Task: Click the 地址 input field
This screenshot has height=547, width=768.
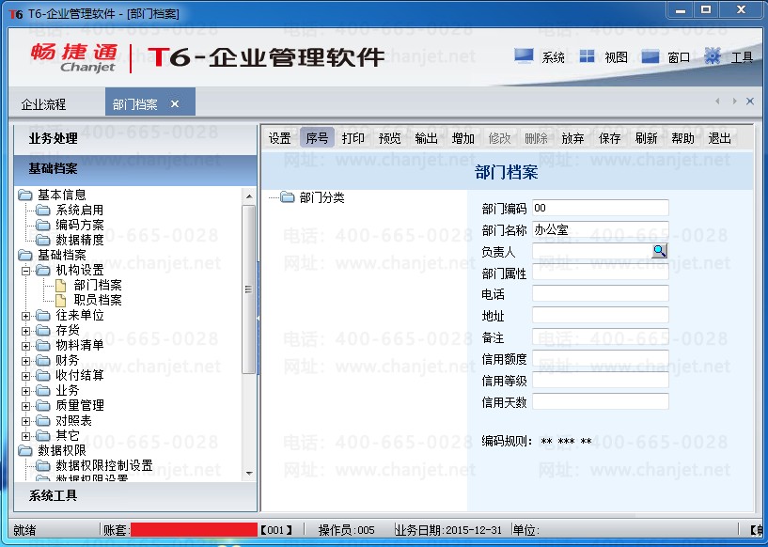Action: click(x=600, y=316)
